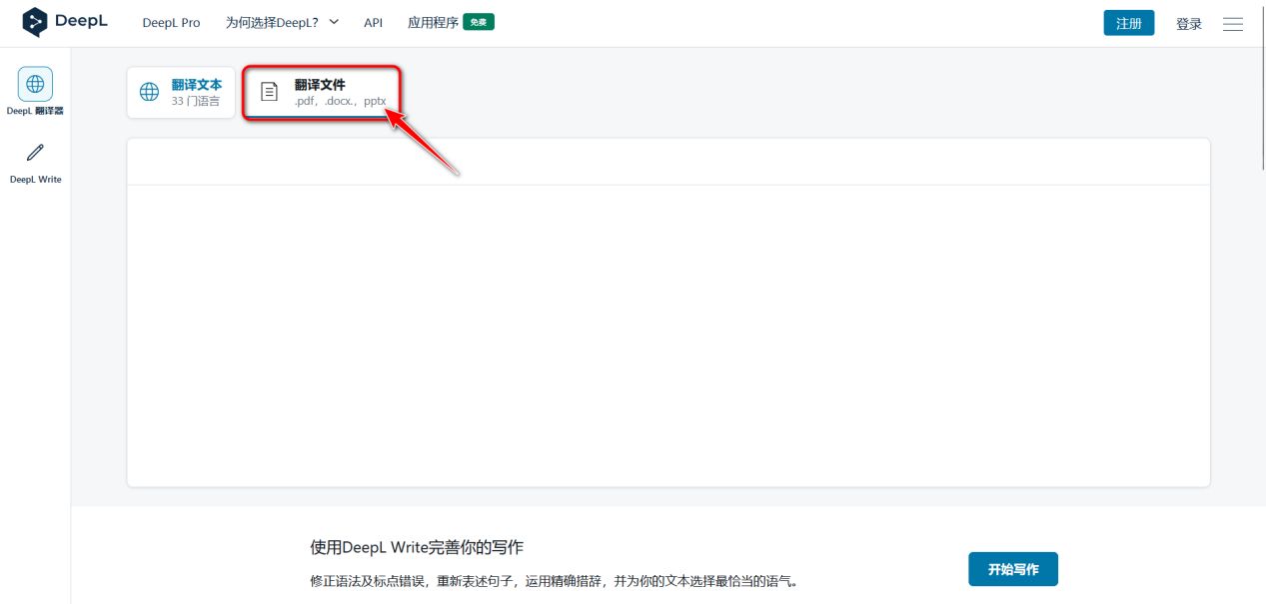Click the 登录 link

[x=1189, y=24]
